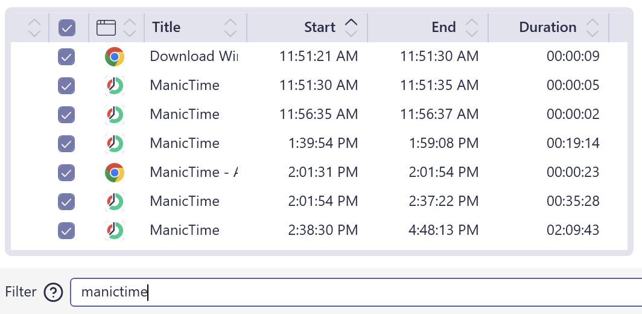The width and height of the screenshot is (642, 314).
Task: Uncheck the Download row checkbox
Action: pyautogui.click(x=66, y=57)
